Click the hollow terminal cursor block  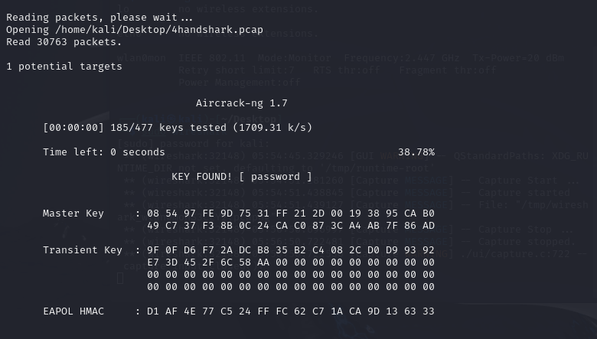click(120, 279)
